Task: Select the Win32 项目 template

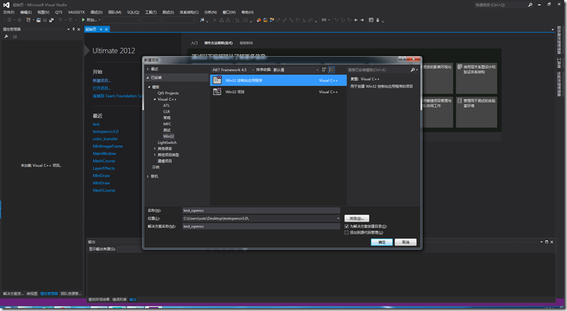Action: click(x=278, y=92)
